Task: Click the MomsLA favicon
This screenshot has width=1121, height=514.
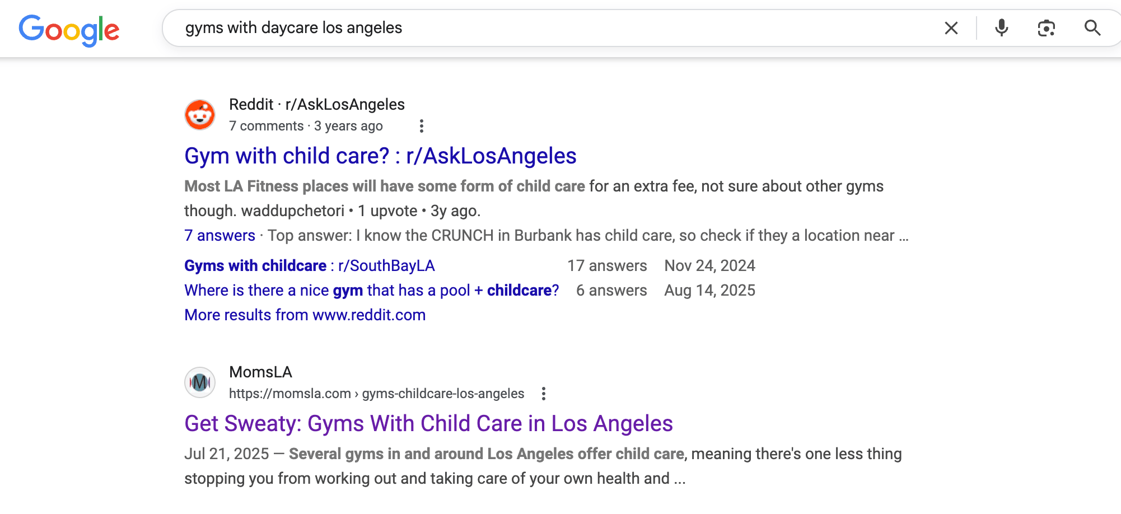Action: 200,382
